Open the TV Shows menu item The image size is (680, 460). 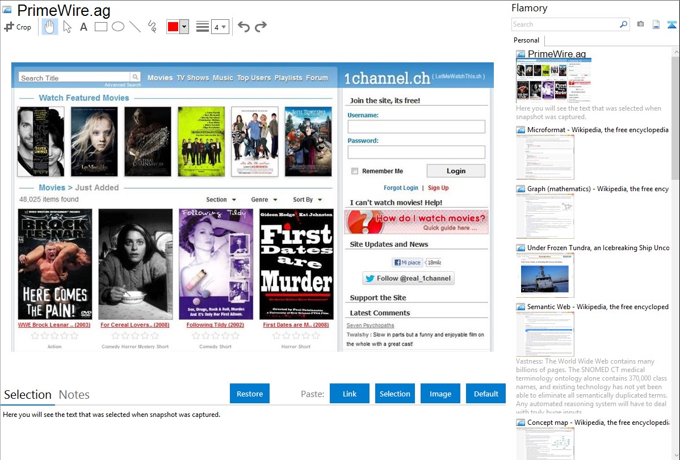coord(192,78)
